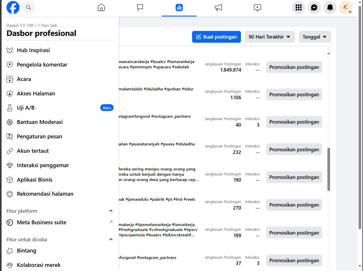Open Pengelola komentar menu item
This screenshot has height=271, width=363.
point(42,65)
